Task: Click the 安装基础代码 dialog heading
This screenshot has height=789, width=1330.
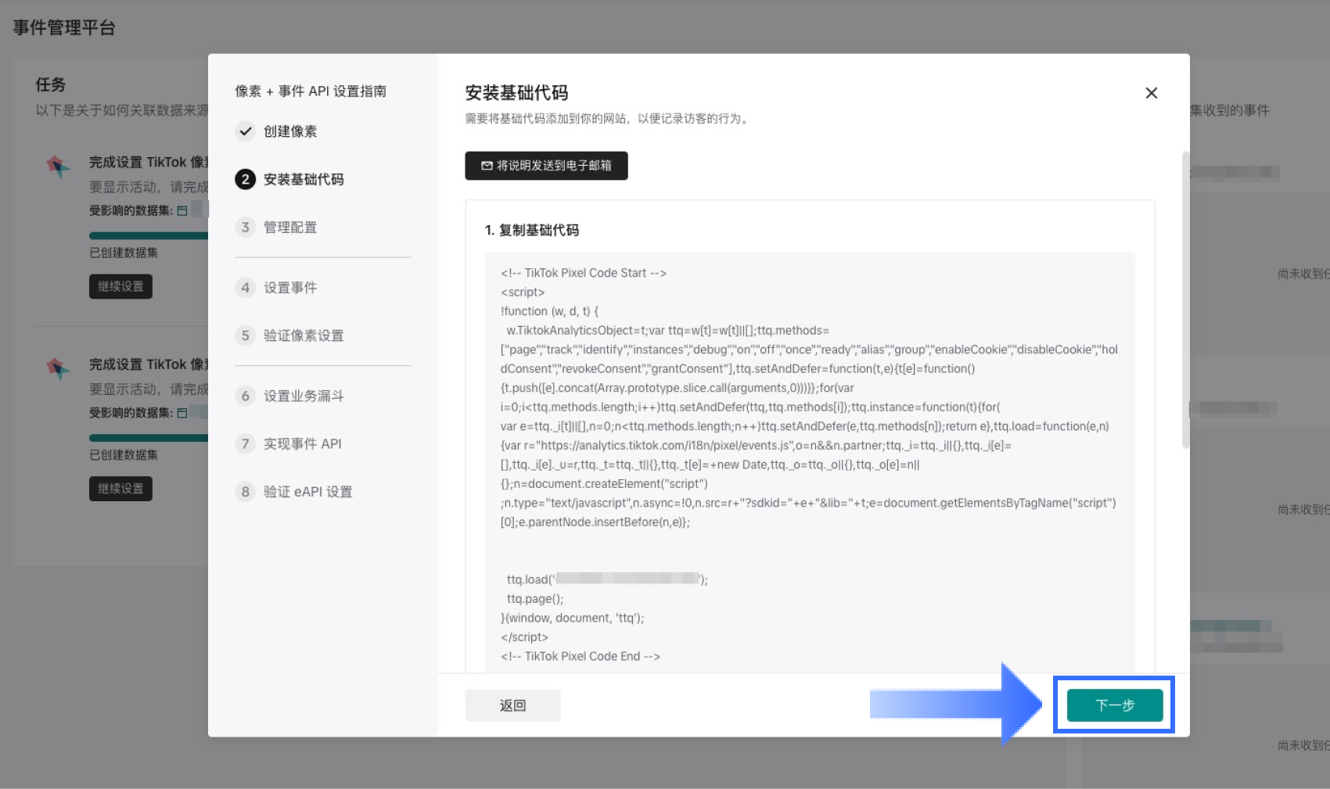Action: [516, 93]
